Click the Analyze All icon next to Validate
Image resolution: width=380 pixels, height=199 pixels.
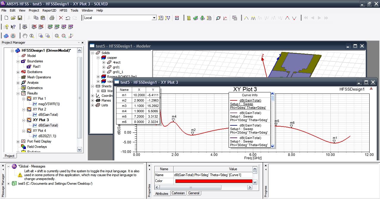pyautogui.click(x=202, y=18)
